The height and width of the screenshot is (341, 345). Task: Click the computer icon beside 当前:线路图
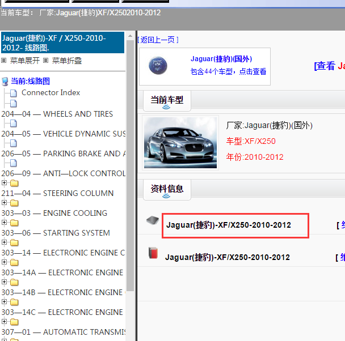coord(5,82)
